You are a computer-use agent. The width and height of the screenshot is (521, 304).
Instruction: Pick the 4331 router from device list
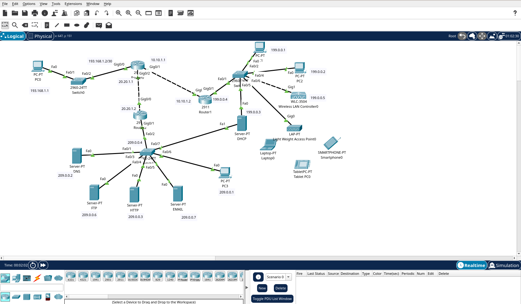click(x=71, y=276)
